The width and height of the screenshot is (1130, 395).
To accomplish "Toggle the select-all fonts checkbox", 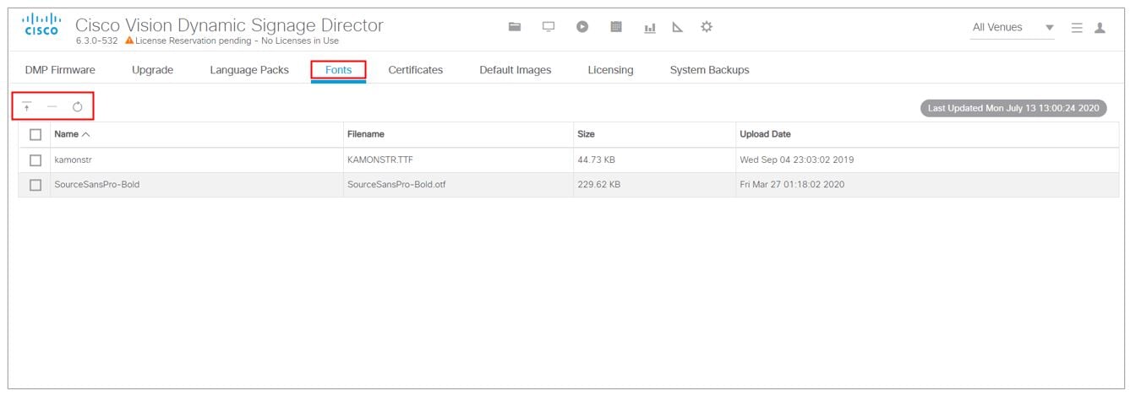I will 35,134.
